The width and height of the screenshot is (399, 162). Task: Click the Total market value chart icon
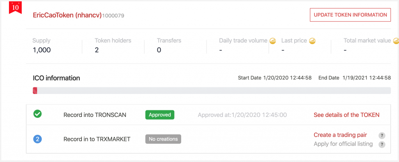396,41
